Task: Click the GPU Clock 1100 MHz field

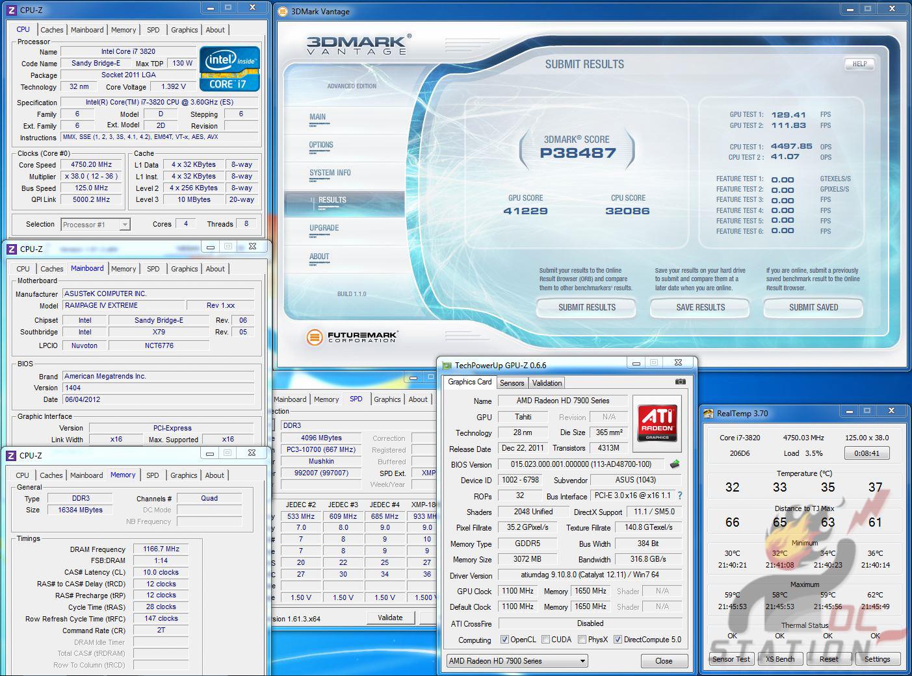Action: 517,591
